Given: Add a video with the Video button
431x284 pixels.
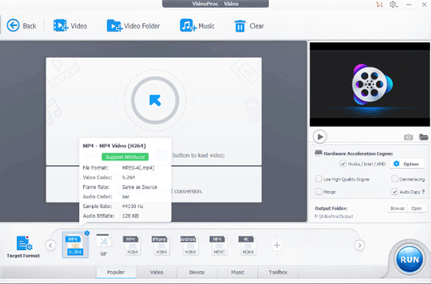Looking at the screenshot, I should 70,26.
